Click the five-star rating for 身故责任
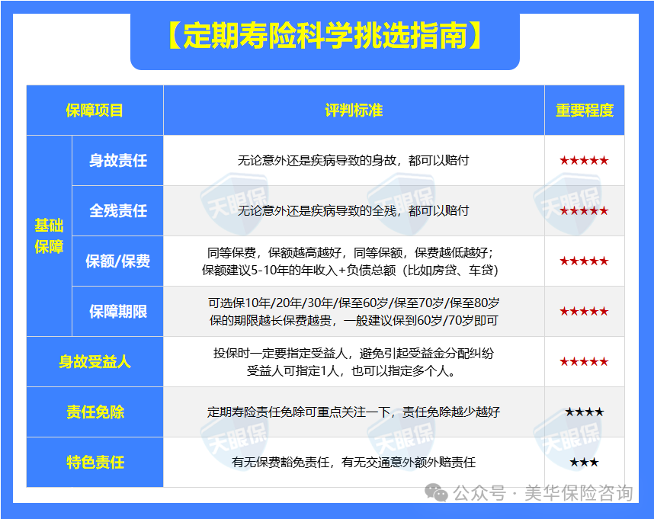Viewport: 654px width, 519px height. coord(584,160)
